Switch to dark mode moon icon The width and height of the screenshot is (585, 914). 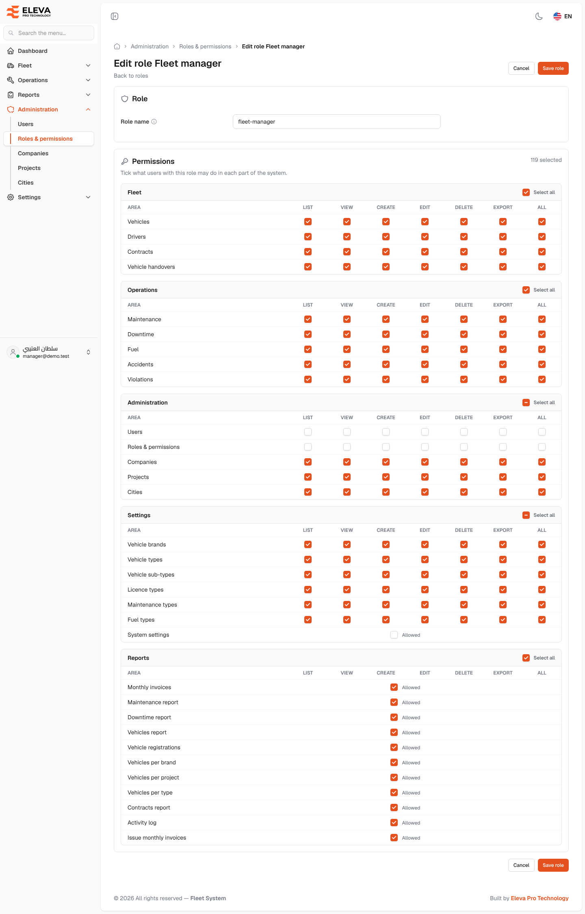tap(539, 16)
